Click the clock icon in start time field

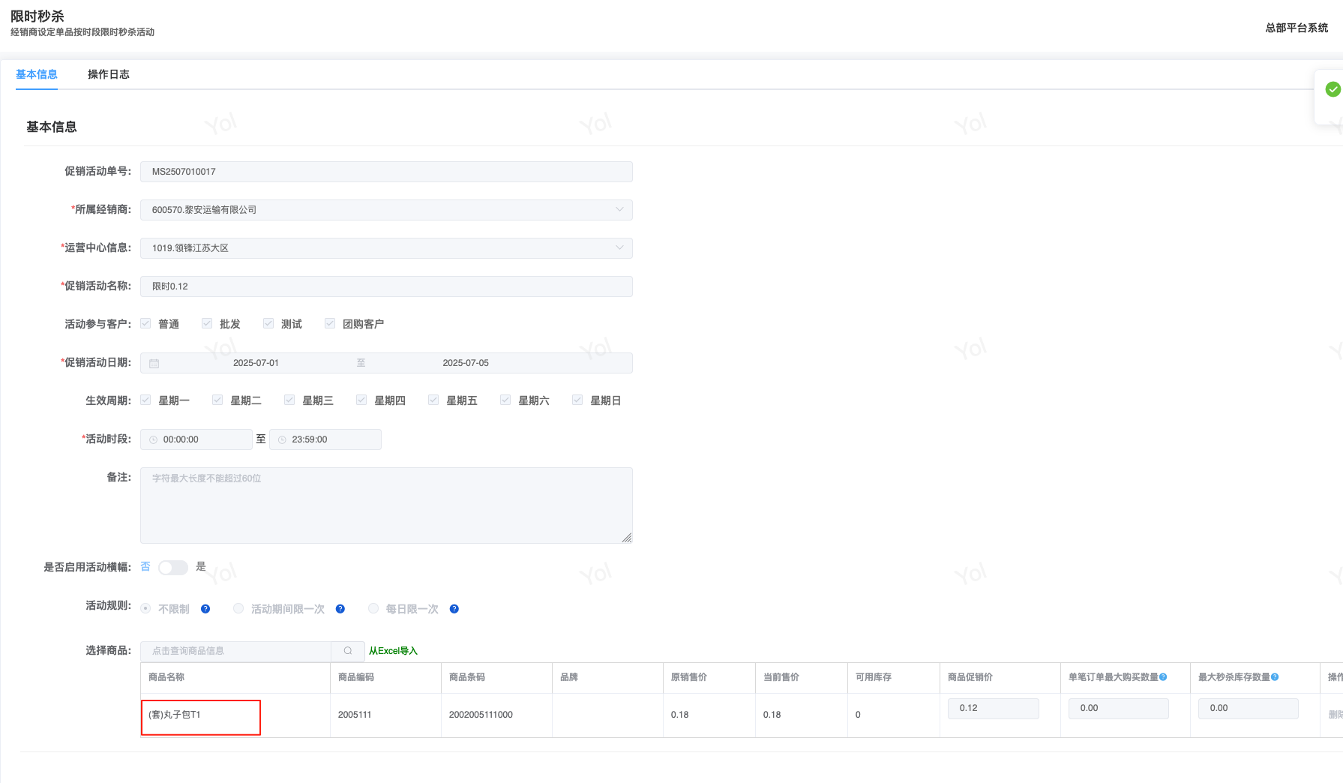coord(154,440)
